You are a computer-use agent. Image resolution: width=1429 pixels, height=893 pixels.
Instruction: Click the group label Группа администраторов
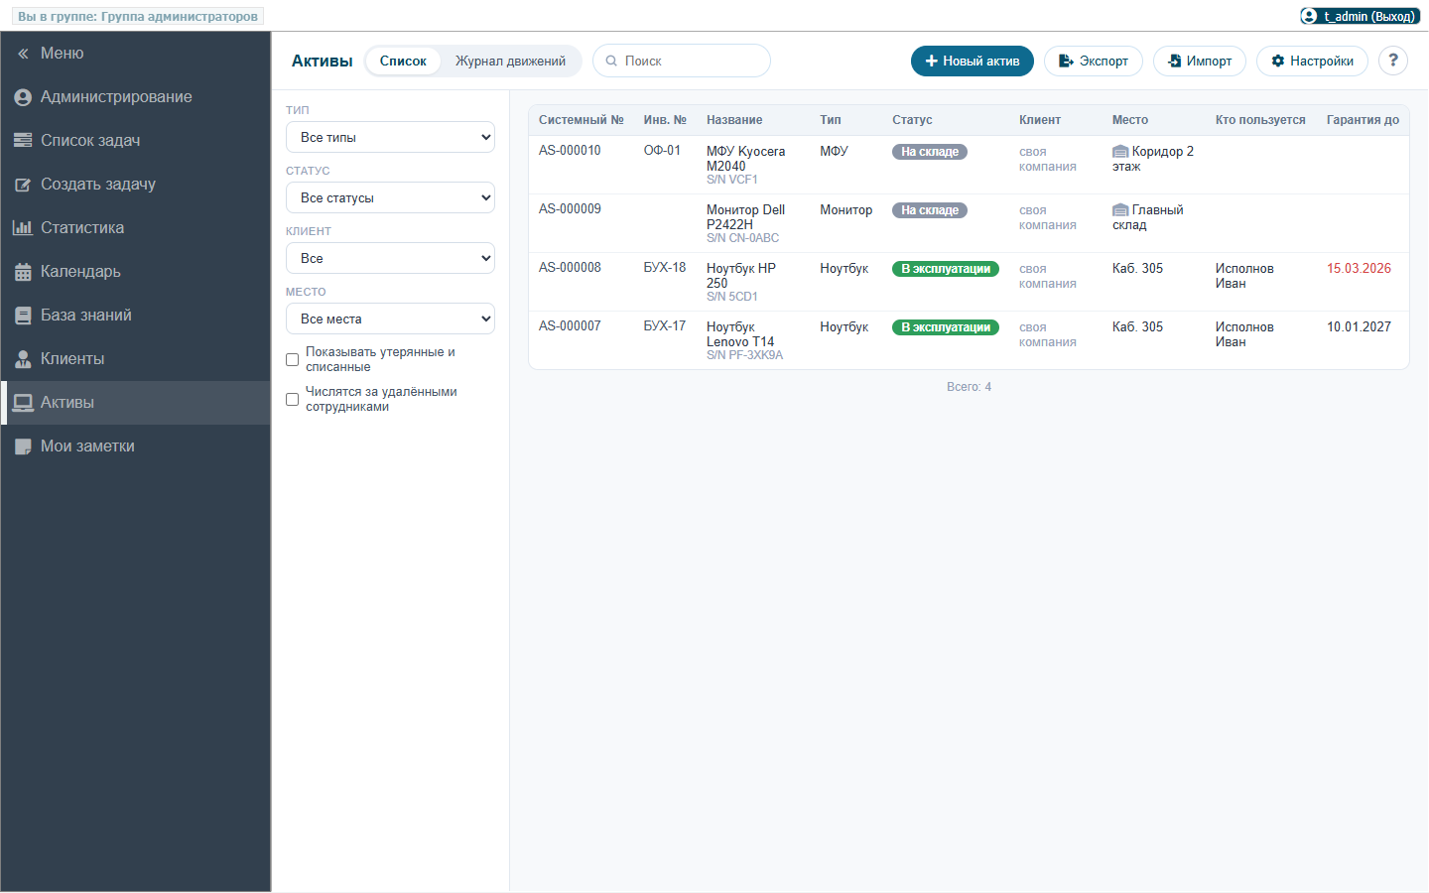click(x=180, y=17)
